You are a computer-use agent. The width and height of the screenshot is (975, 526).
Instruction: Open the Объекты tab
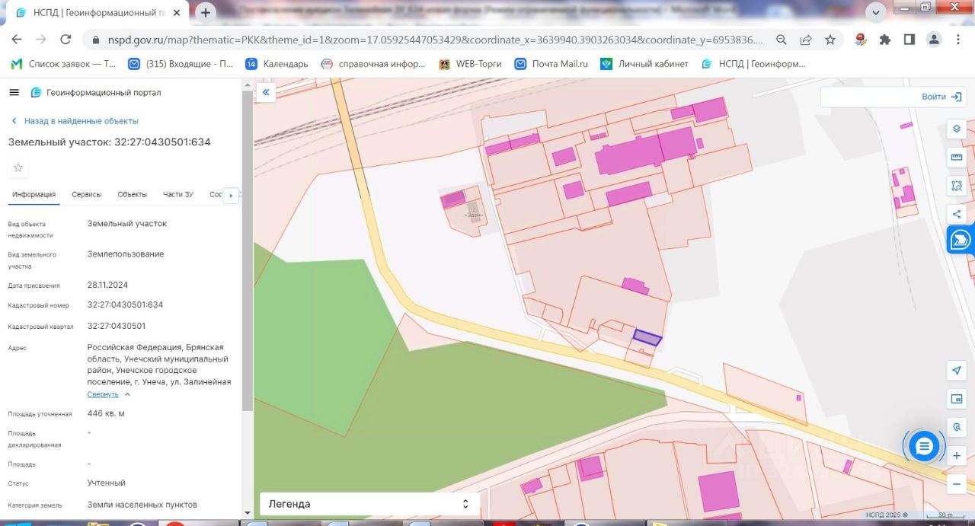pyautogui.click(x=132, y=194)
